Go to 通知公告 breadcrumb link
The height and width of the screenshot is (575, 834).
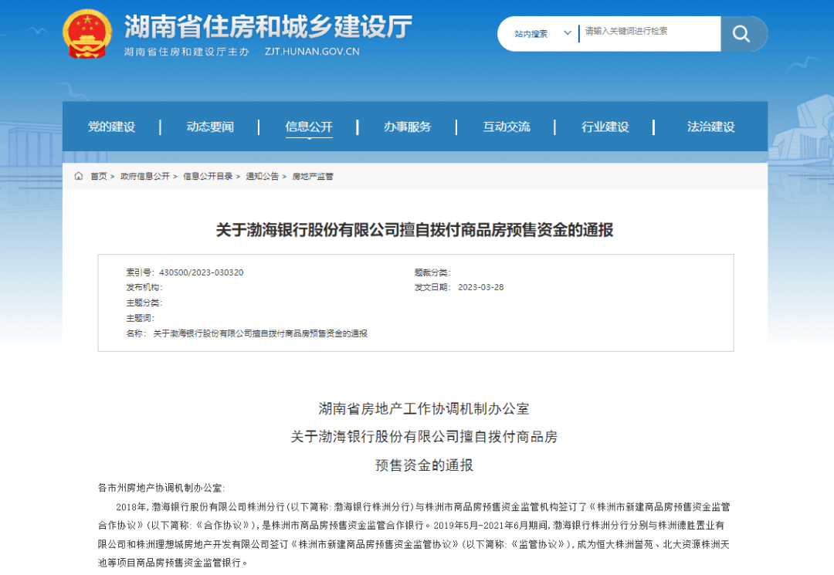263,177
